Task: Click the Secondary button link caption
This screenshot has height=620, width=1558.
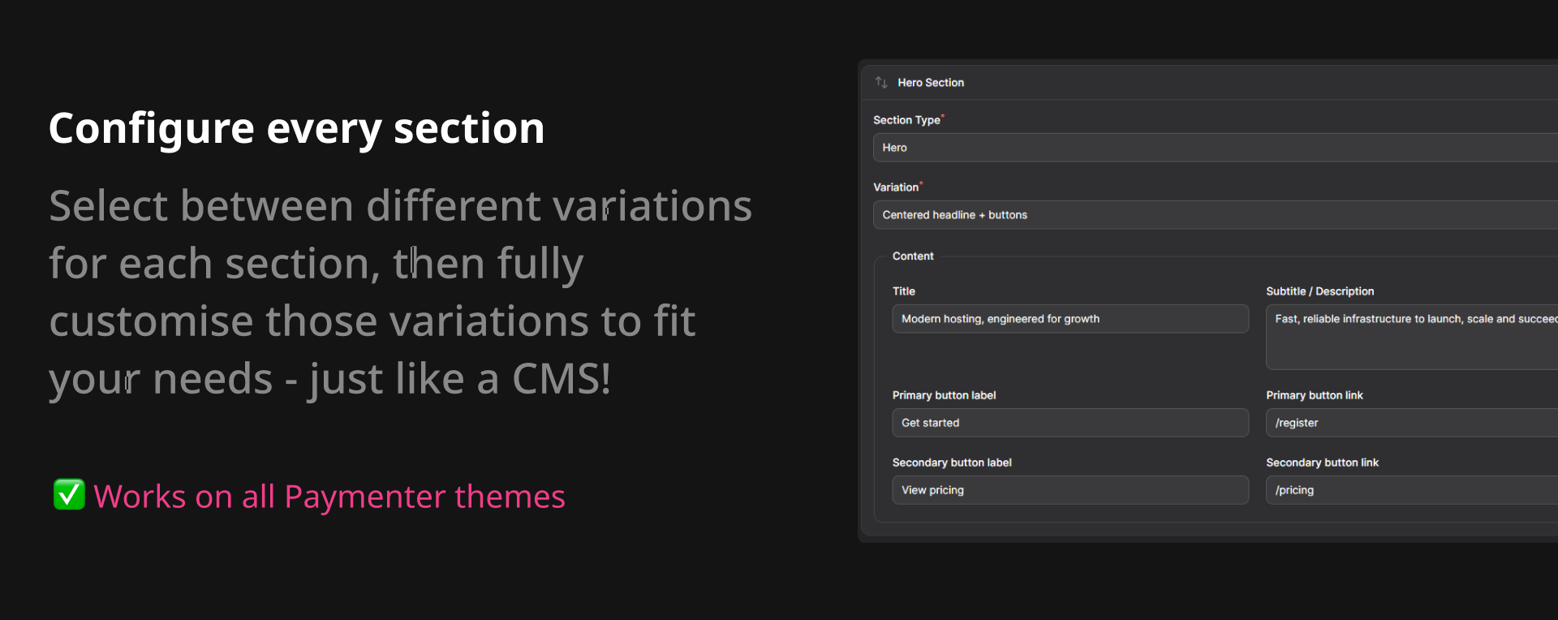Action: [1322, 463]
